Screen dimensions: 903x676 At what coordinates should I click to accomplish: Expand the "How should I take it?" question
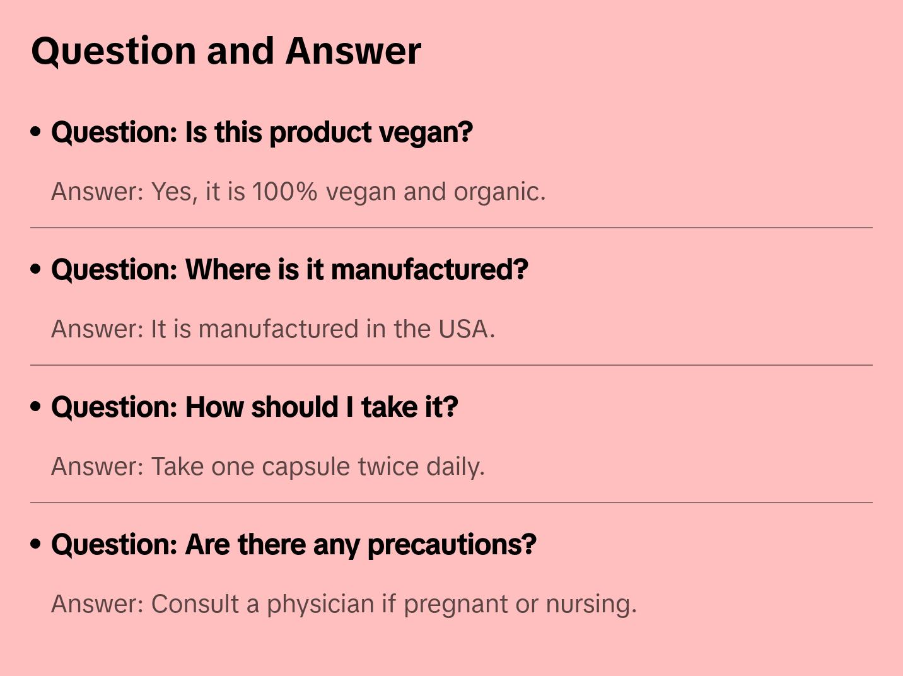[x=254, y=407]
